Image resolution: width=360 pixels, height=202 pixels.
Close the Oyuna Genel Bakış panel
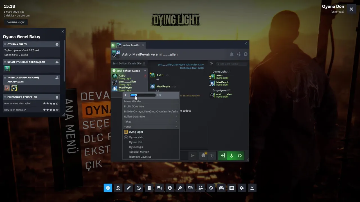point(62,31)
